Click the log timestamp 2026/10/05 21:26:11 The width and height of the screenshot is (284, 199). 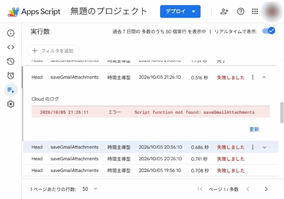(x=64, y=112)
